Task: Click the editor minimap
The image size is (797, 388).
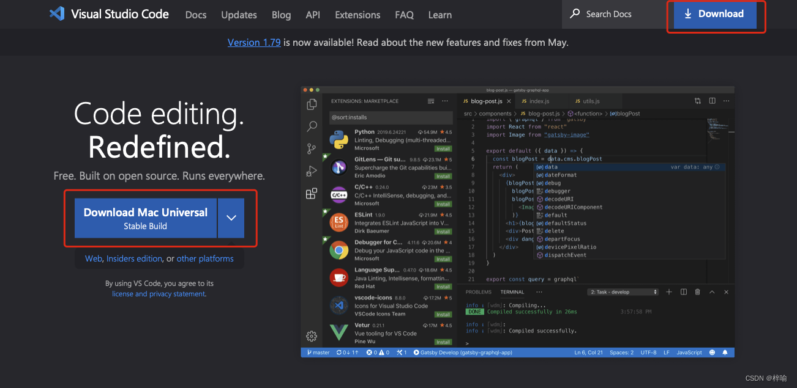Action: click(x=717, y=131)
